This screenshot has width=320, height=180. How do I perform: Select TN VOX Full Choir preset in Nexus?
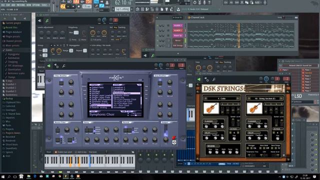point(123,101)
